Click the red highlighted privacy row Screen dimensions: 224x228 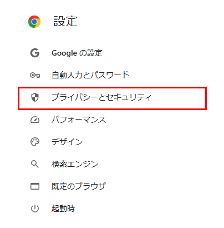pos(112,98)
